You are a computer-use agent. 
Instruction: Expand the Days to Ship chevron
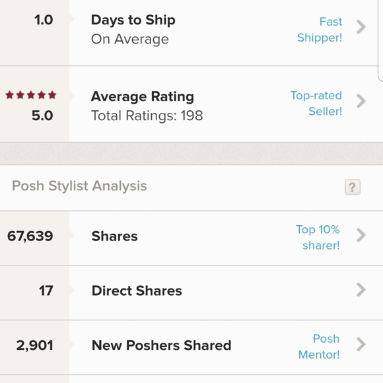point(361,27)
